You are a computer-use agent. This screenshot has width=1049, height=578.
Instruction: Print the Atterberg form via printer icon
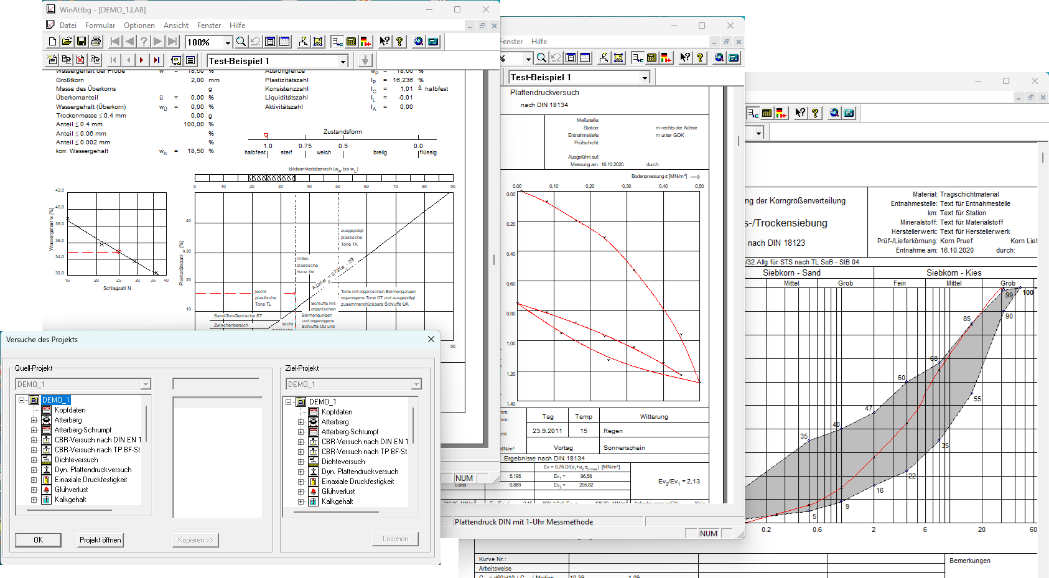coord(96,42)
